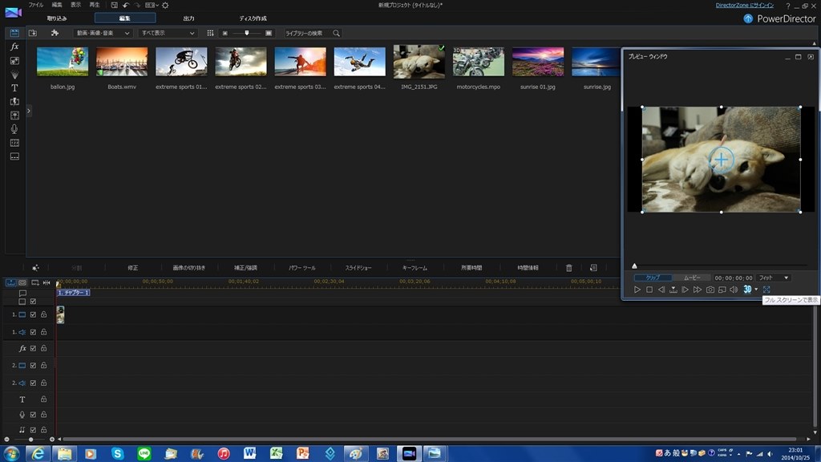Open the aspect ratio dropdown in top toolbar
The height and width of the screenshot is (462, 821).
click(152, 5)
